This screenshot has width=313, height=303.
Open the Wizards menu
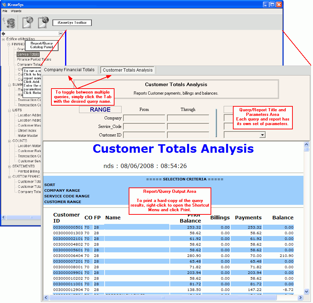[x=16, y=11]
